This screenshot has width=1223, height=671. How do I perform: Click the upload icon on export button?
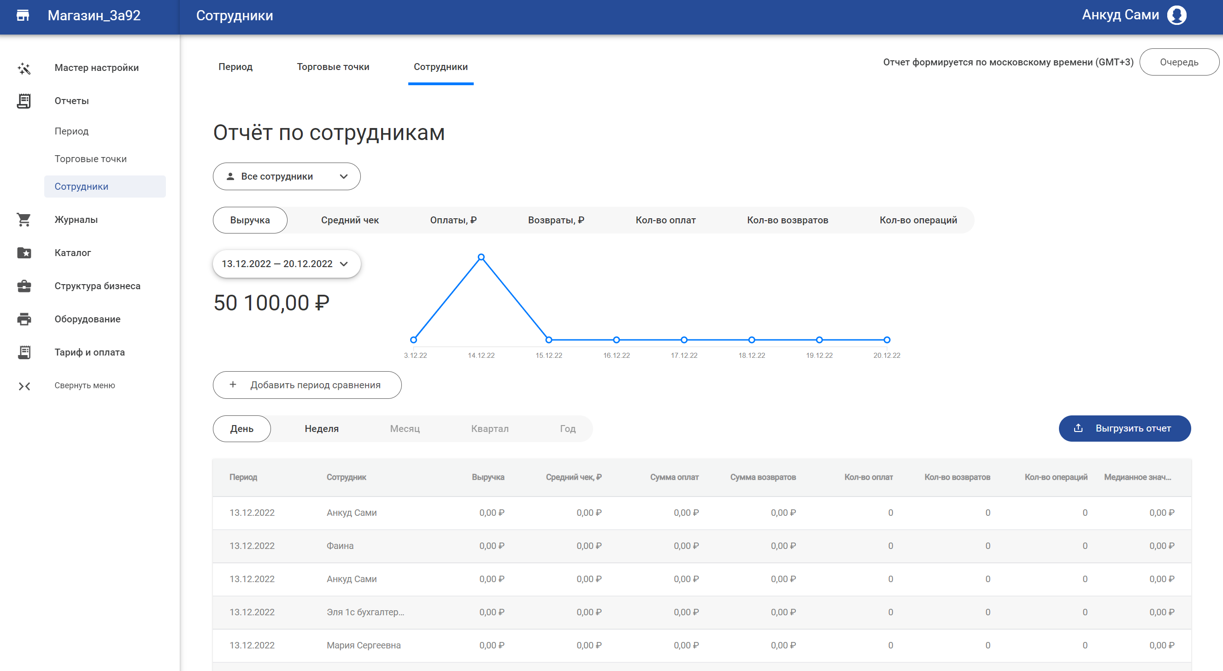point(1078,428)
